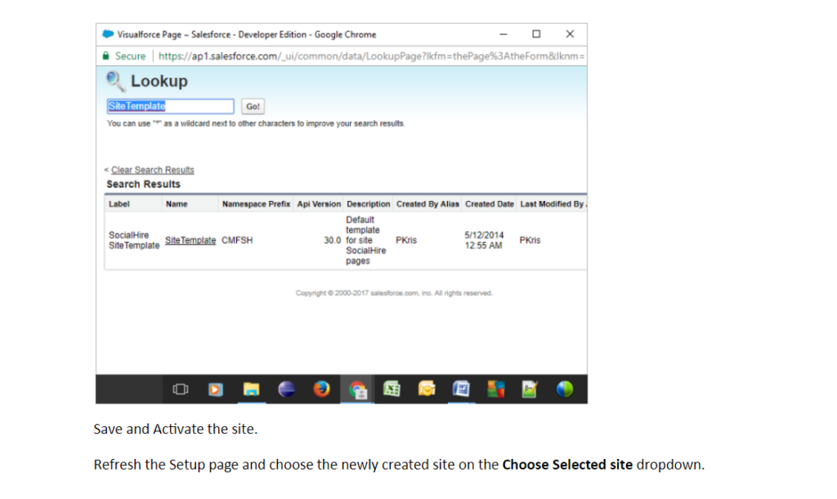The image size is (837, 499).
Task: Click the Lookup magnifying glass icon
Action: (x=115, y=81)
